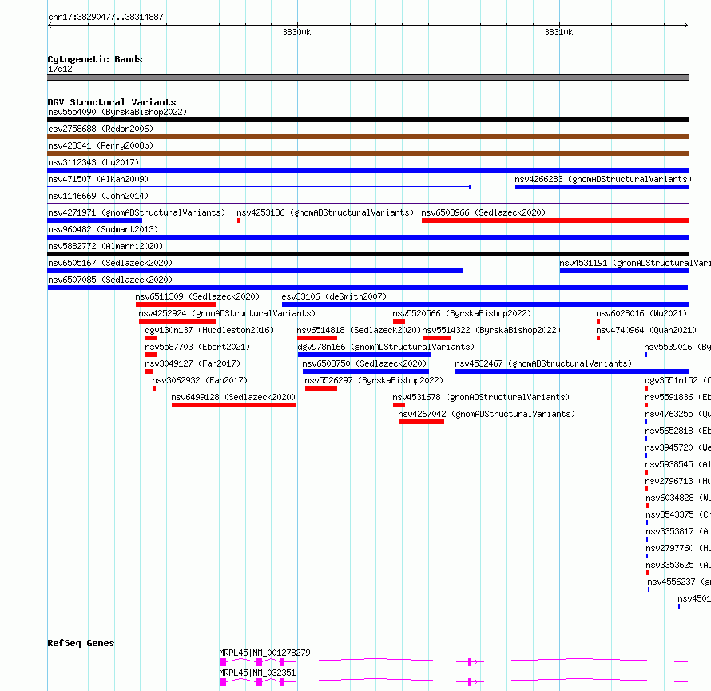Screen dimensions: 711x691
Task: Click the 38310k ruler position label
Action: pos(558,32)
